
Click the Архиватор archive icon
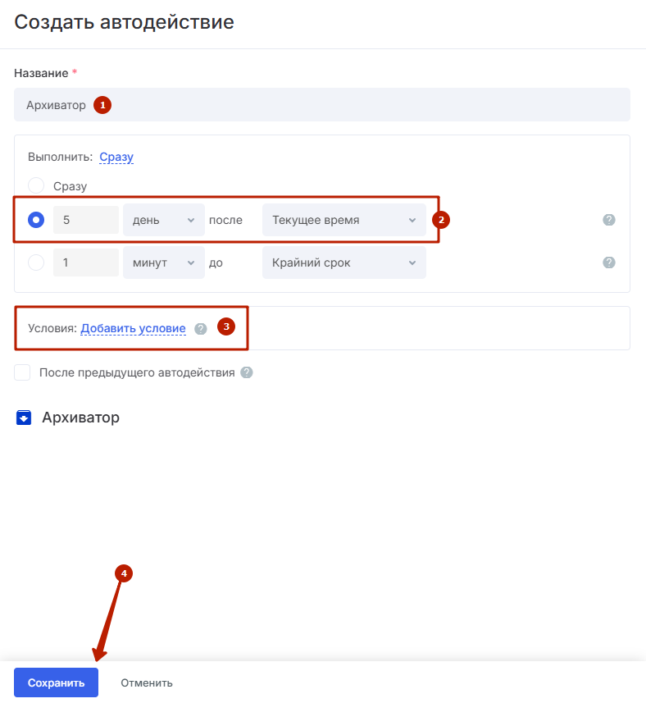24,418
